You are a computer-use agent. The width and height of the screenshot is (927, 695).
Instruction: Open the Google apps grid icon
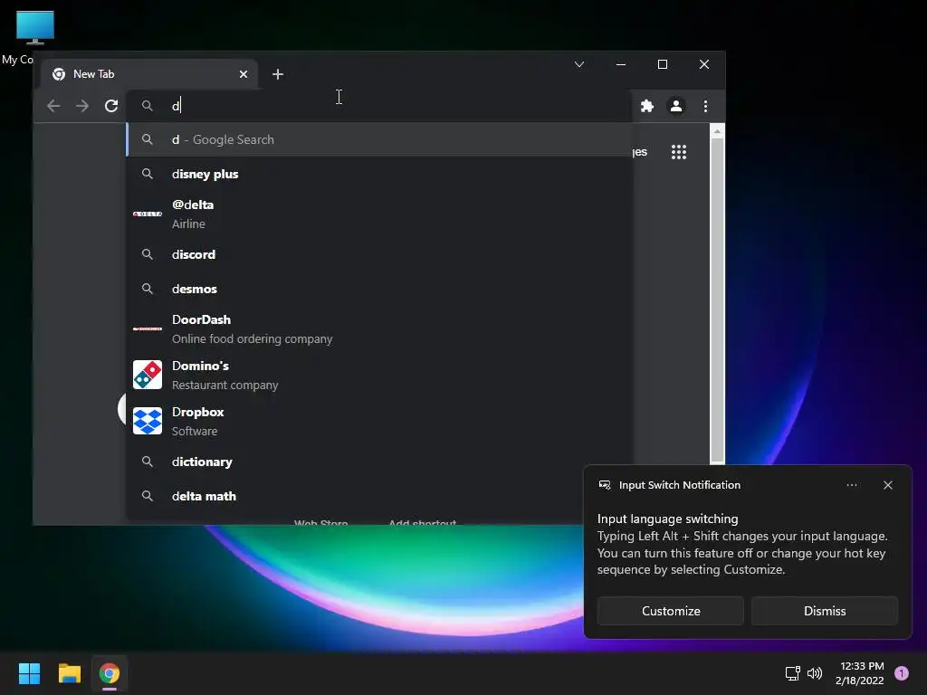679,152
